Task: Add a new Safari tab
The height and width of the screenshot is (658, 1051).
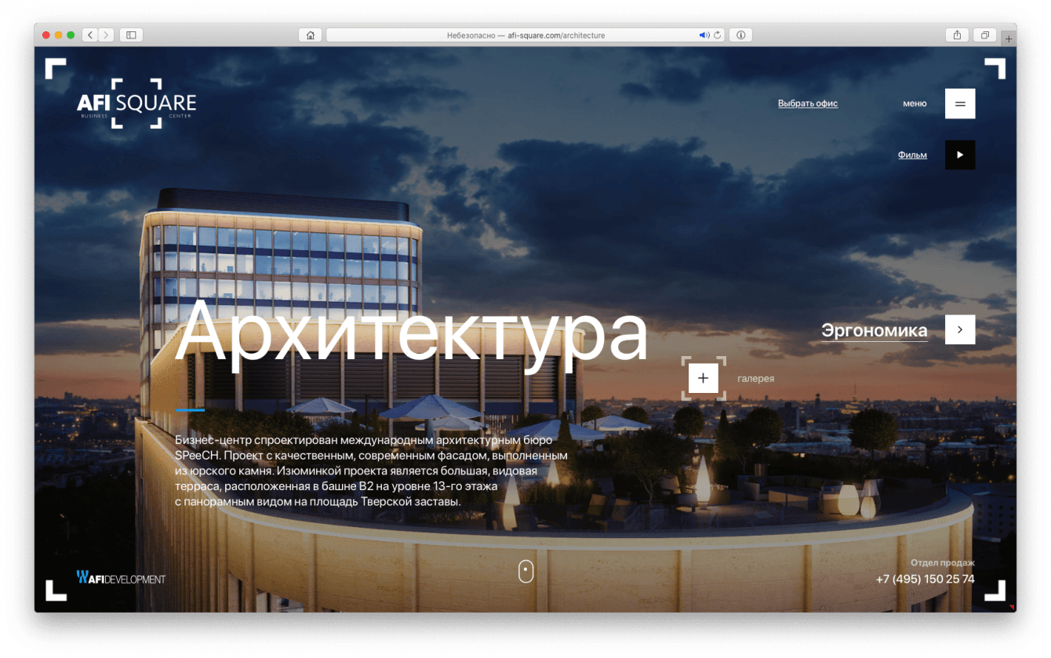Action: pos(1009,38)
